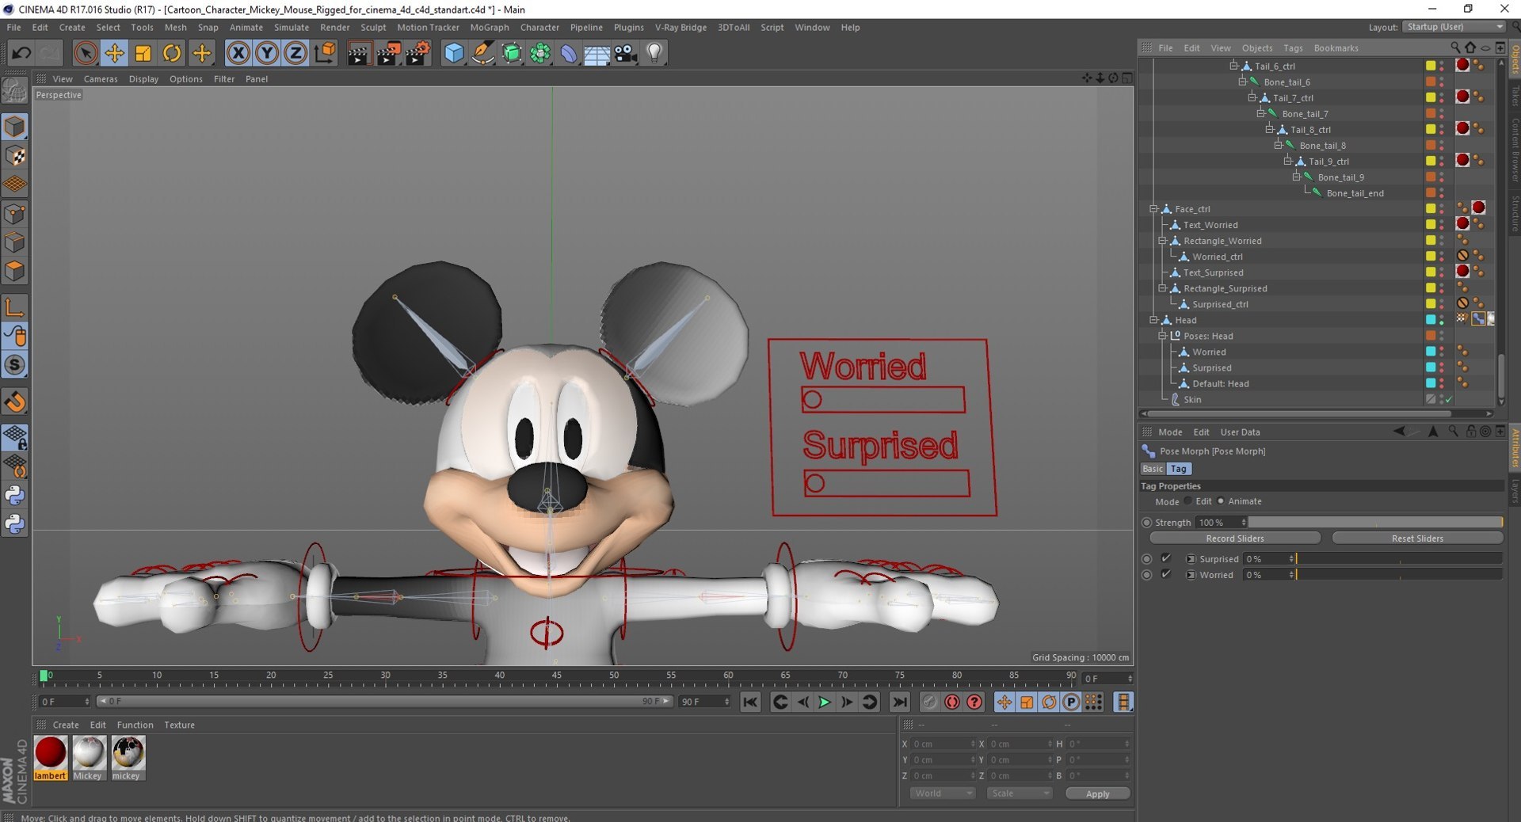
Task: Collapse the Head object tree node
Action: pos(1154,320)
